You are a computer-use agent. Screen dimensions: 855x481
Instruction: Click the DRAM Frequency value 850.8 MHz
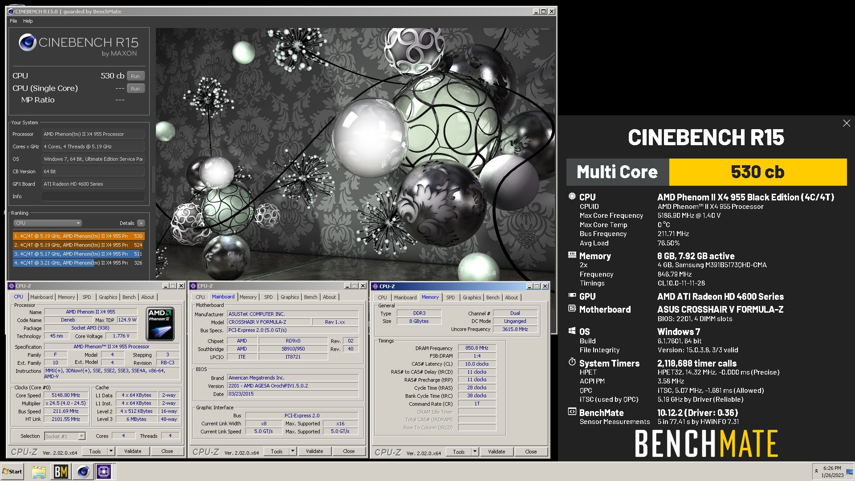pos(477,348)
